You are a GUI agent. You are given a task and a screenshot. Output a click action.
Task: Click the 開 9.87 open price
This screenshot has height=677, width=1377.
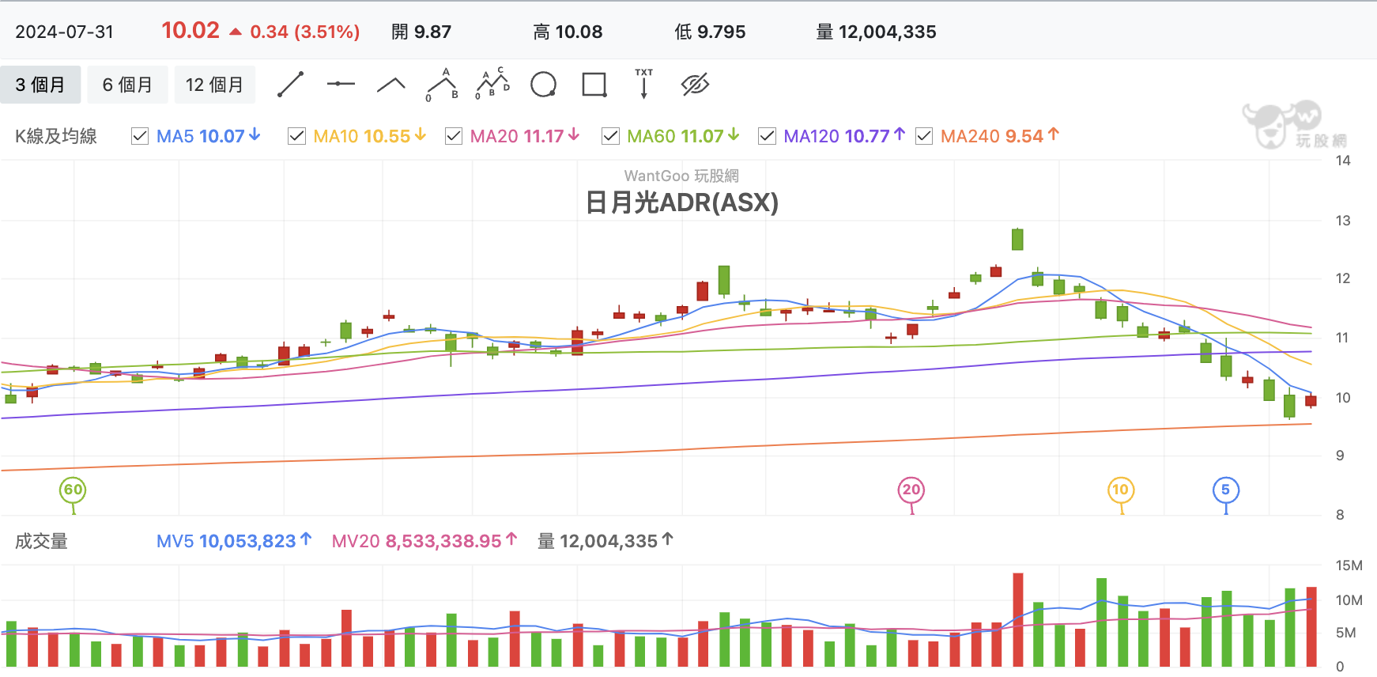[x=421, y=32]
